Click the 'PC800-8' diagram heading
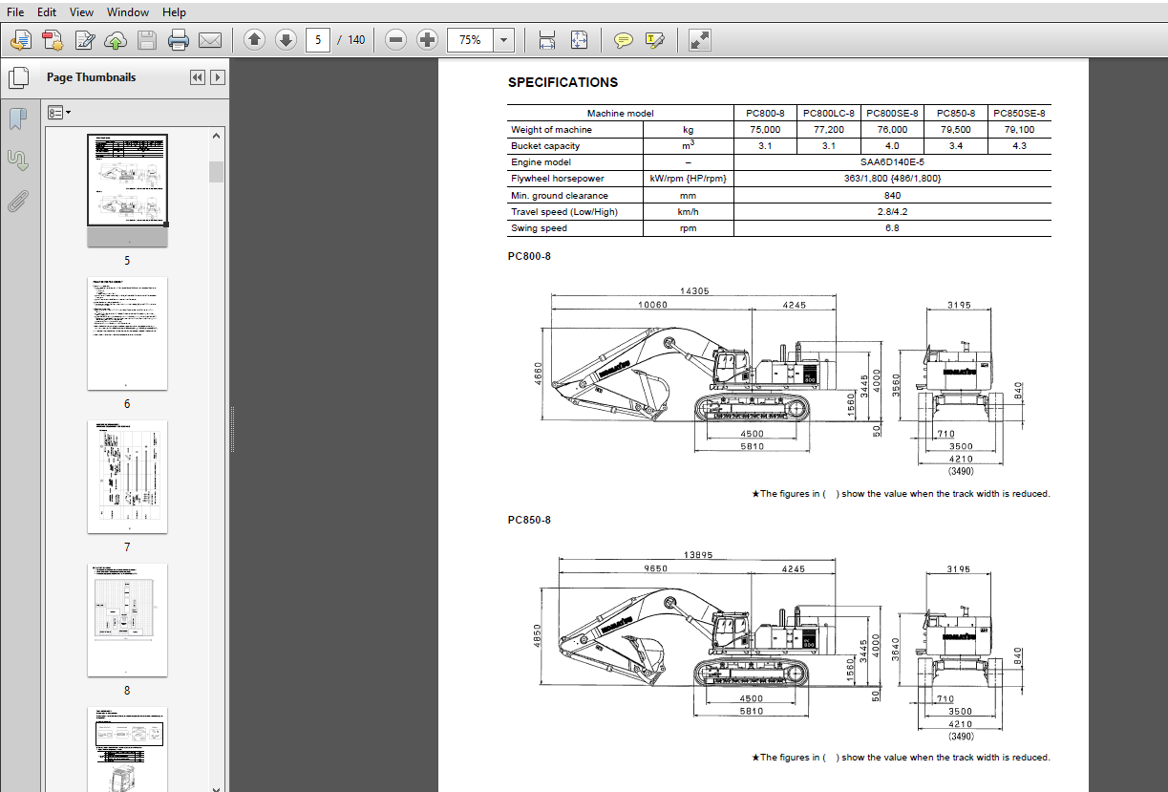1168x792 pixels. coord(529,256)
